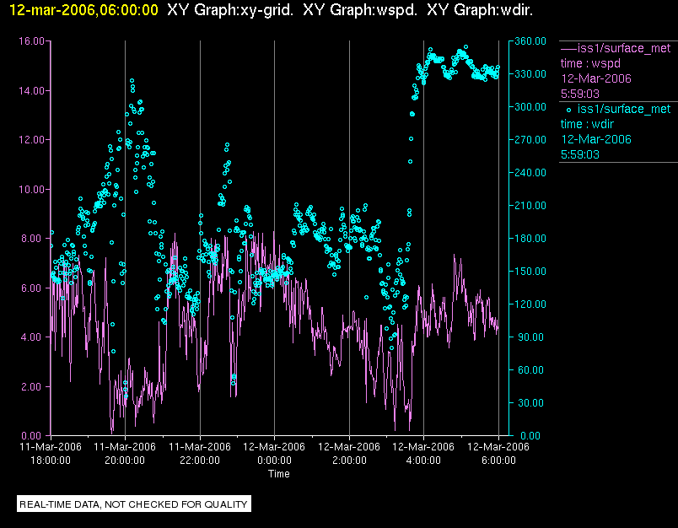Select the magenta iss1/surface_met legend entry
The width and height of the screenshot is (678, 528).
(x=623, y=48)
